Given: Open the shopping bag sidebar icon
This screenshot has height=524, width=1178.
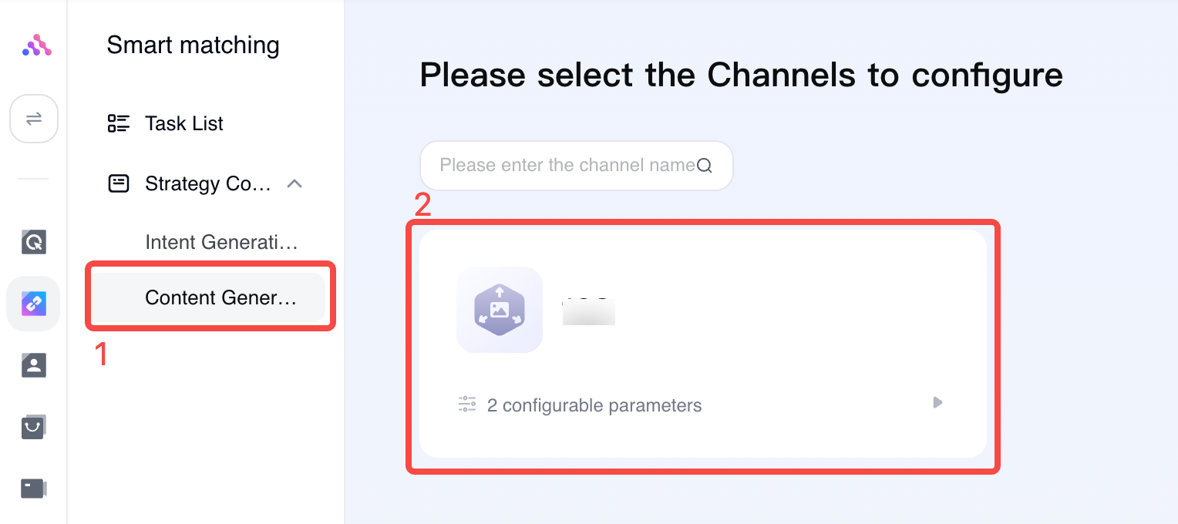Looking at the screenshot, I should (x=33, y=426).
